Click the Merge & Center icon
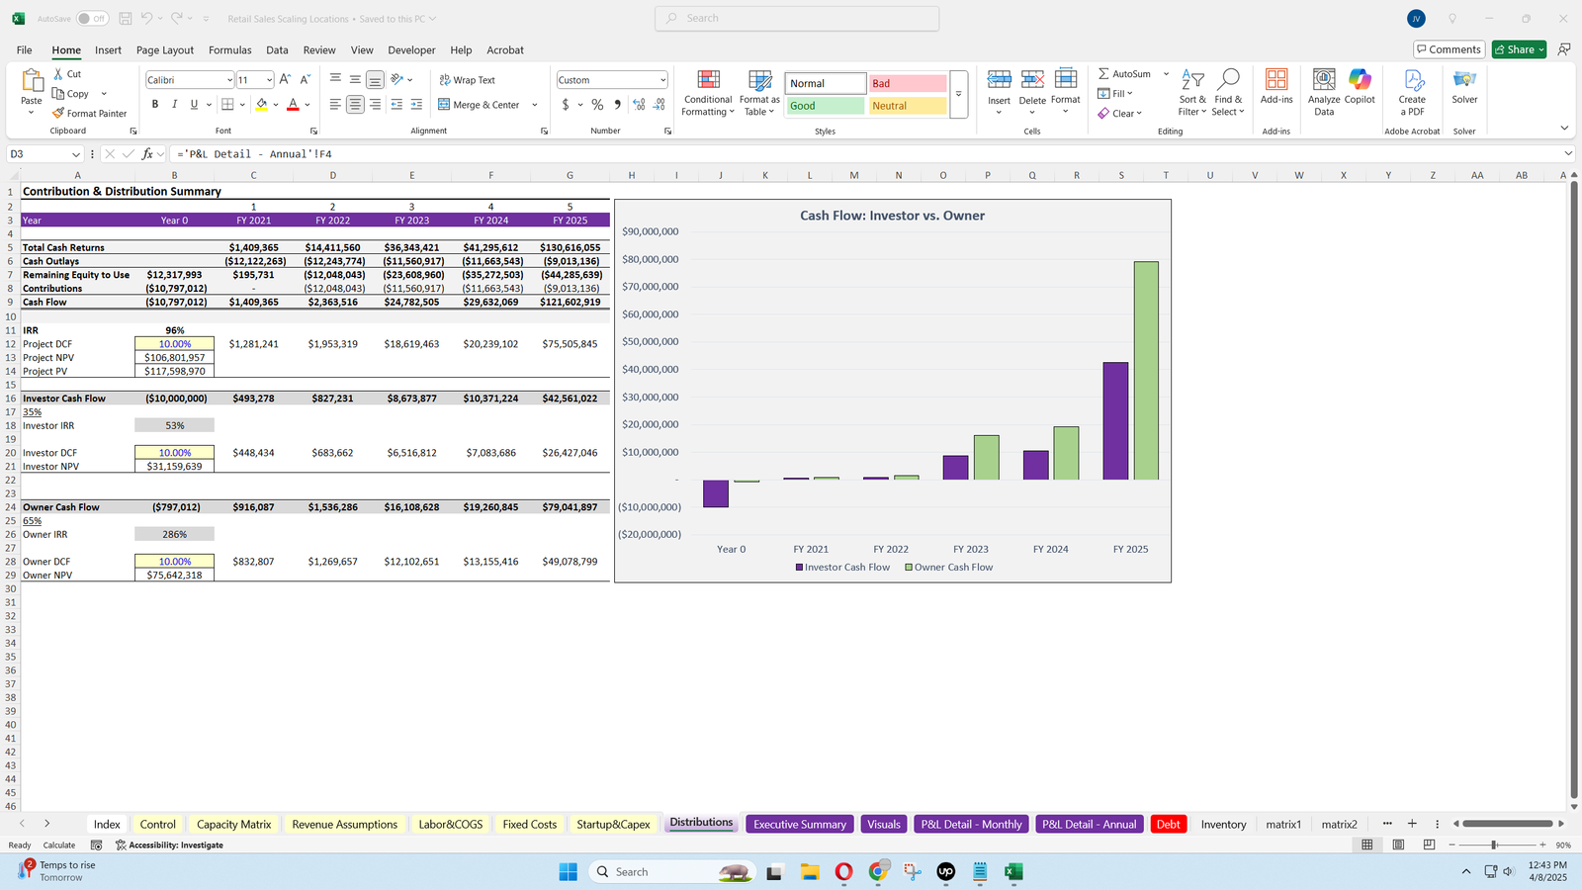 [445, 105]
